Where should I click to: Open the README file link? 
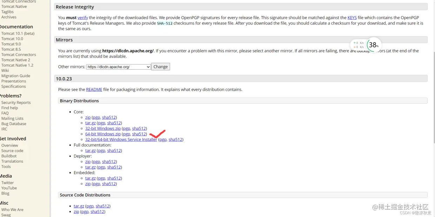94,89
